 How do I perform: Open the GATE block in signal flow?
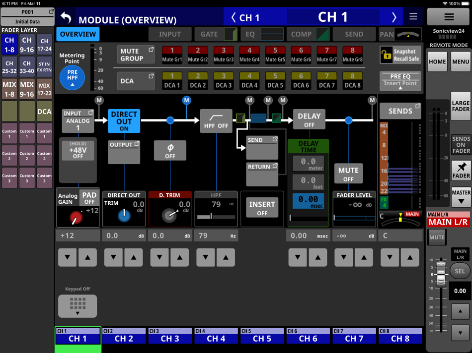click(x=240, y=118)
